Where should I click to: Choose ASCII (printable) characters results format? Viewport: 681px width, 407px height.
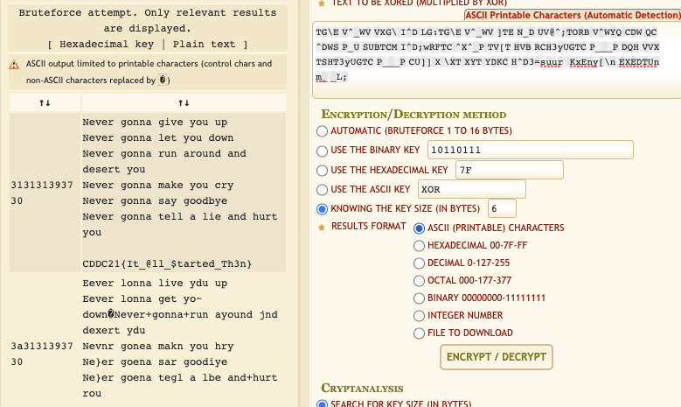pyautogui.click(x=419, y=228)
